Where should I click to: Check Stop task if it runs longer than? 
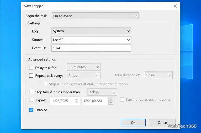pos(31,92)
